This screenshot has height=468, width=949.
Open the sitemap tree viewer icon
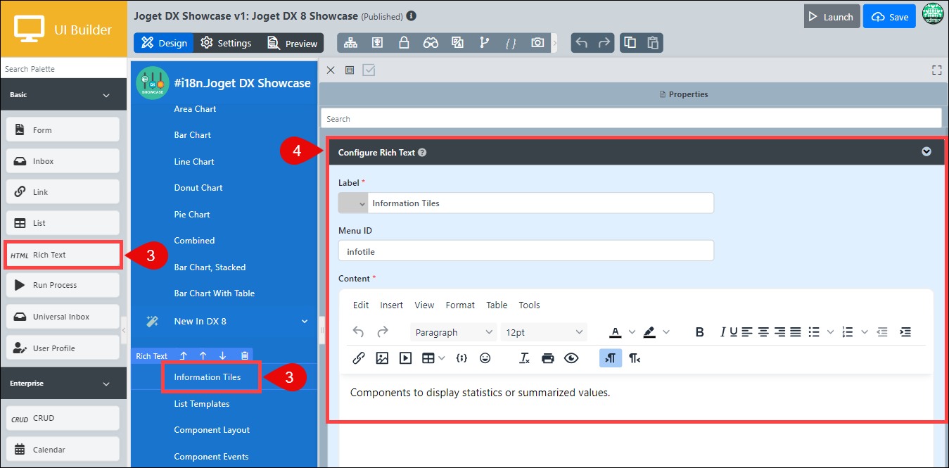(x=350, y=43)
